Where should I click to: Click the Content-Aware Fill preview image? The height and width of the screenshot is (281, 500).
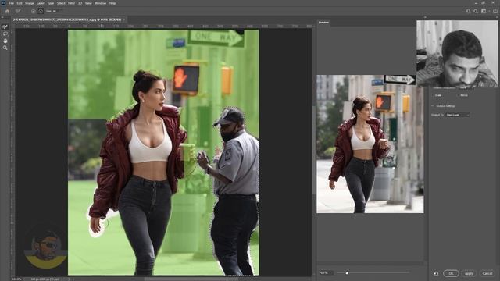tap(370, 144)
